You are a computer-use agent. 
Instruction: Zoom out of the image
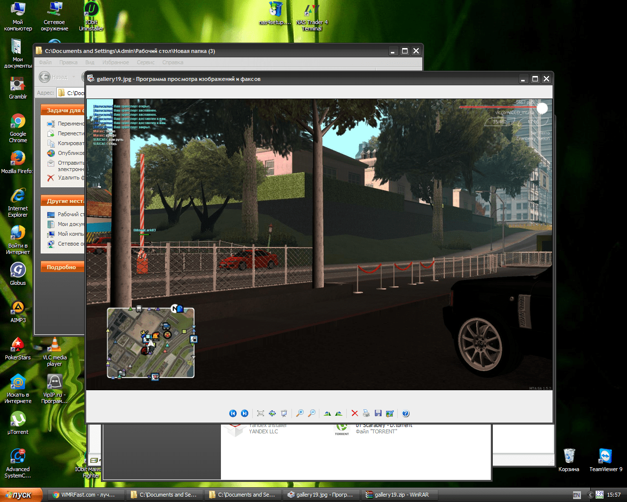[312, 413]
